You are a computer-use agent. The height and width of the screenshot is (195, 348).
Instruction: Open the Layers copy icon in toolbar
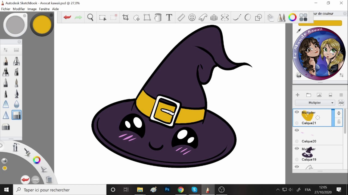click(x=270, y=18)
